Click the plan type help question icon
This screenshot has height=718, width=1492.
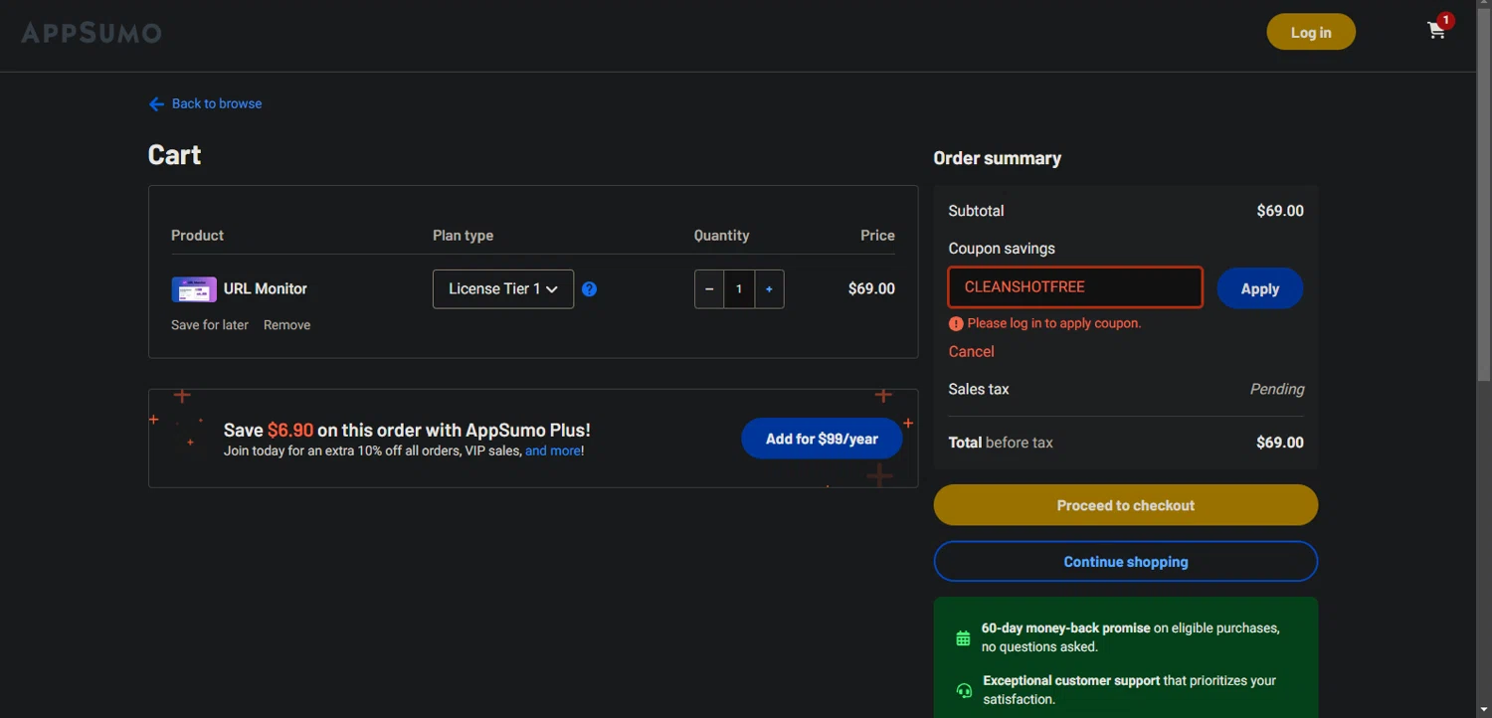pyautogui.click(x=589, y=289)
